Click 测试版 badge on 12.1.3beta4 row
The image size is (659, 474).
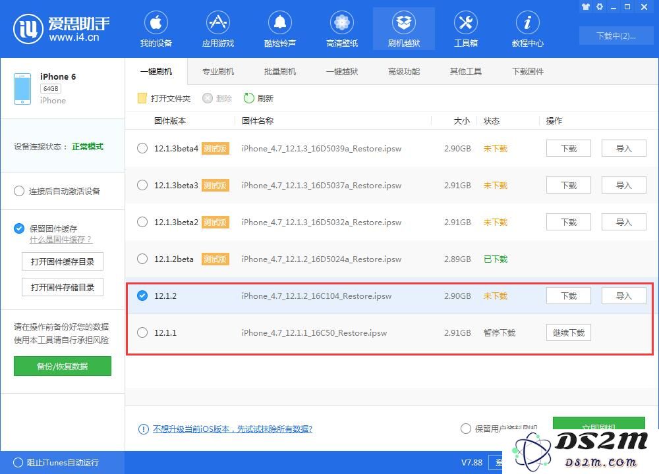[x=215, y=148]
